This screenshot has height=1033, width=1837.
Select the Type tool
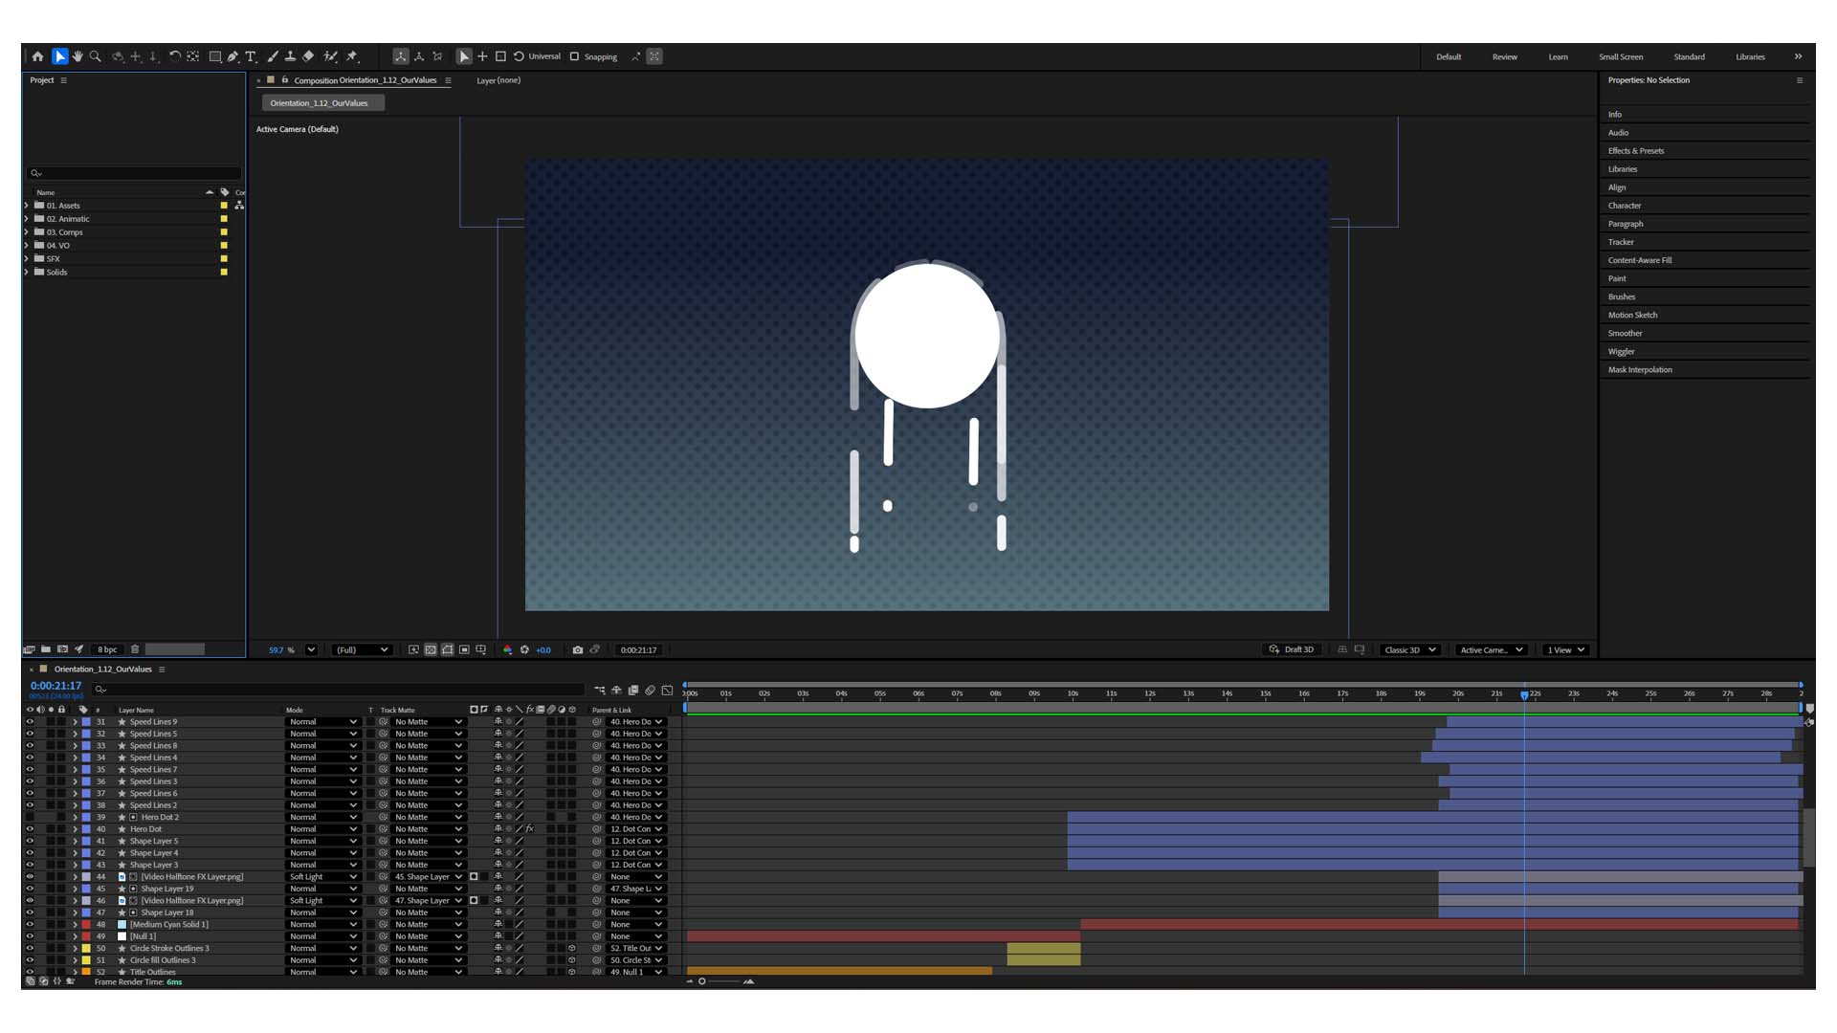[251, 56]
